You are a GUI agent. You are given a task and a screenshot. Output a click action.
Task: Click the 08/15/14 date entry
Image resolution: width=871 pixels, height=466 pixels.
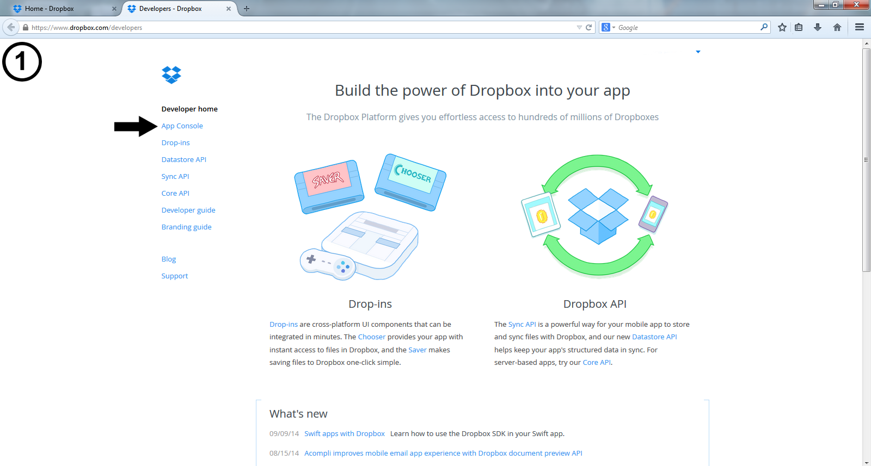point(284,453)
